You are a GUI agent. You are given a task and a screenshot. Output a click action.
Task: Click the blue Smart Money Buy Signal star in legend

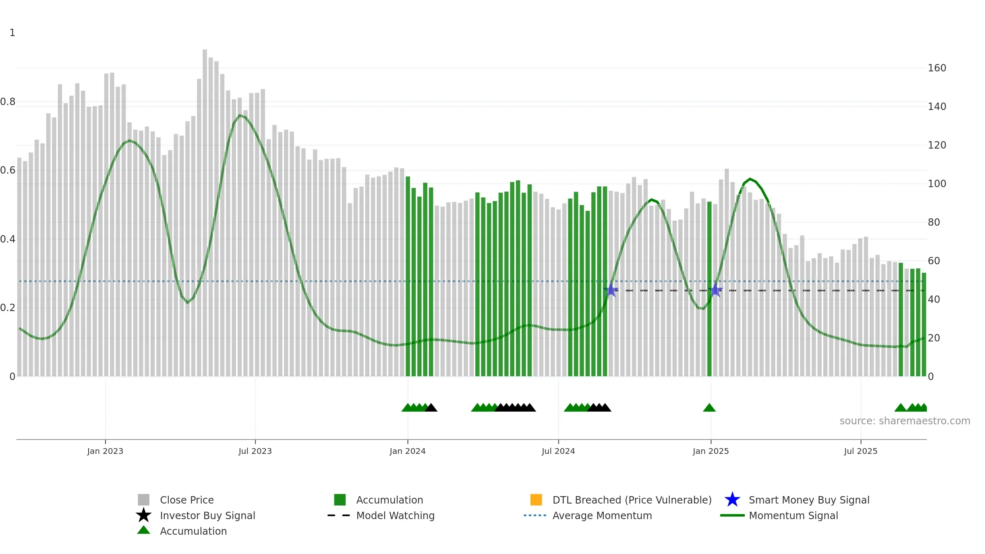pos(732,499)
